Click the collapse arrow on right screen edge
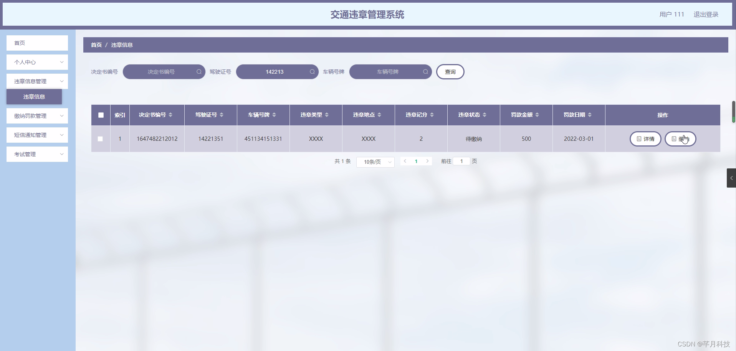736x351 pixels. (732, 178)
